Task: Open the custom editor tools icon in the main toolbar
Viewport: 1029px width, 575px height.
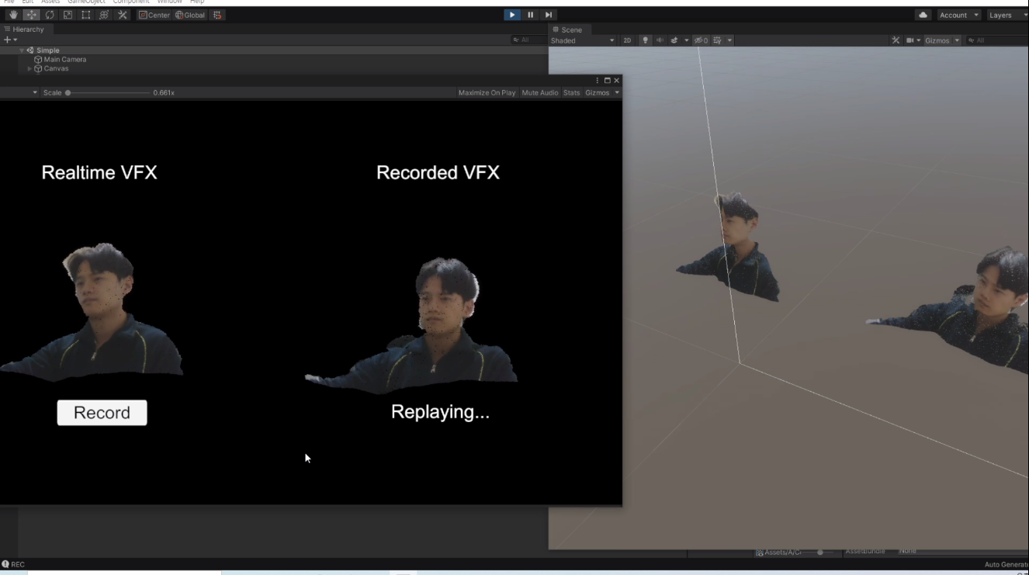Action: tap(122, 15)
